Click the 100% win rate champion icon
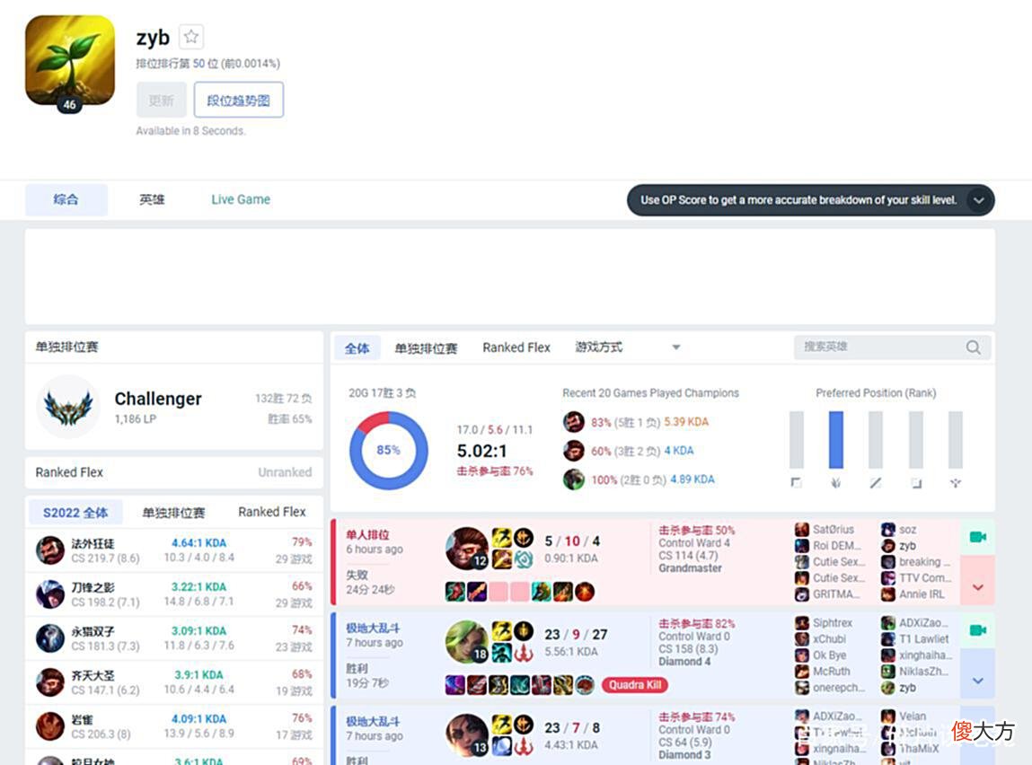Screen dimensions: 1032x765 click(x=574, y=479)
